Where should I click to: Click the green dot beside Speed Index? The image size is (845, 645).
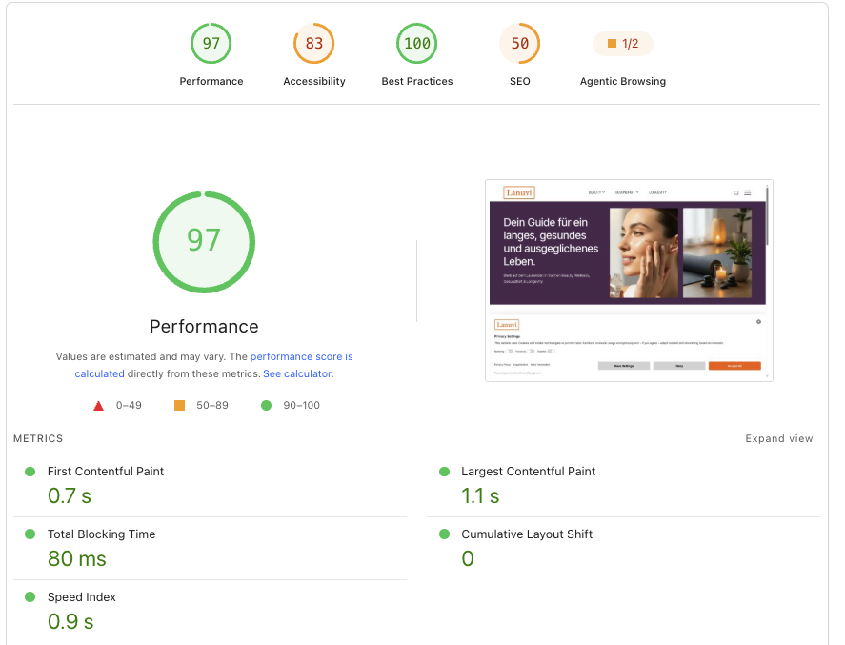click(x=30, y=597)
